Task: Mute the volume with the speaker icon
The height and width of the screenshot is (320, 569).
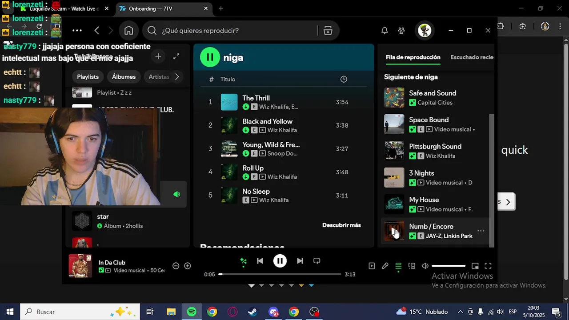Action: coord(425,266)
